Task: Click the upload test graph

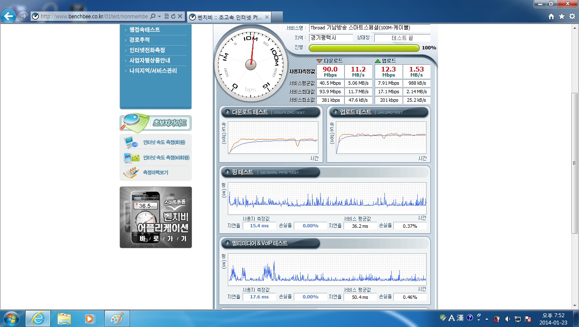Action: tap(381, 138)
